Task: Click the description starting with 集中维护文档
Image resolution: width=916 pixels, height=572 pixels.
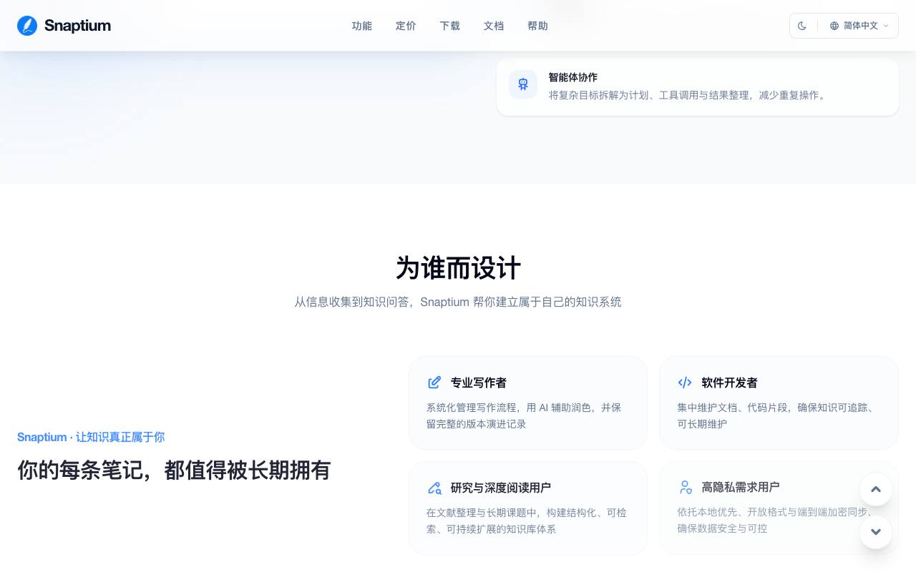Action: pyautogui.click(x=776, y=415)
